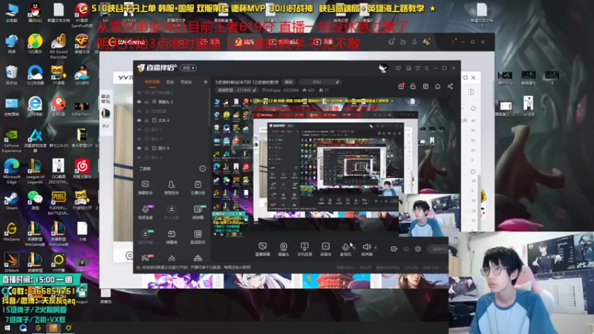Click the bell notification icon

437,86
